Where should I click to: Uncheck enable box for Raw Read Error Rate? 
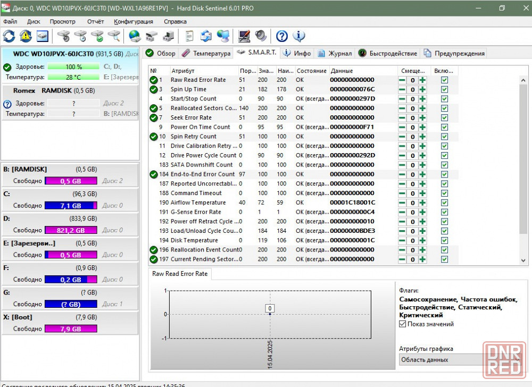tap(444, 80)
